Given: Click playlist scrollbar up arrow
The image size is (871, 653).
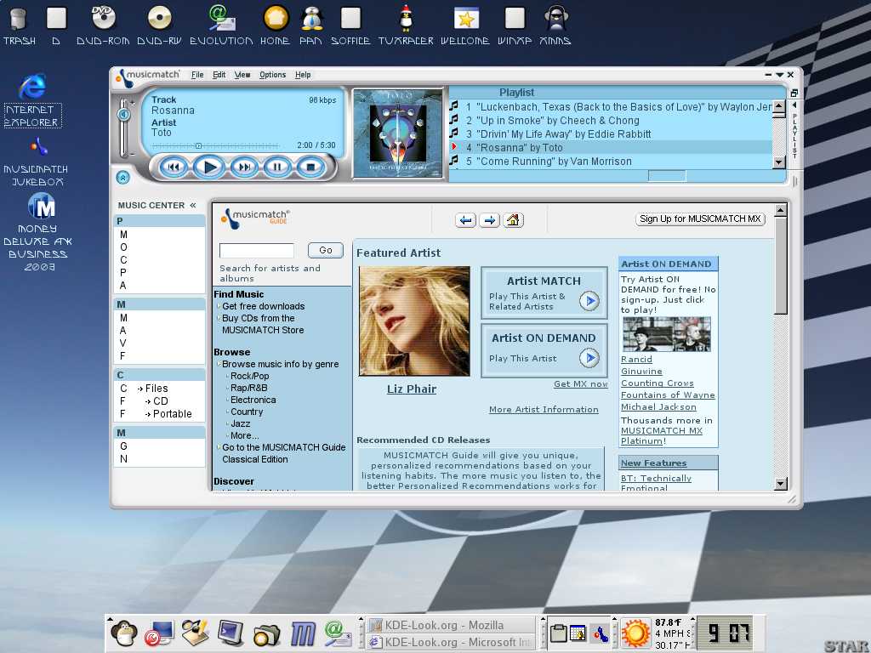Looking at the screenshot, I should pos(779,106).
